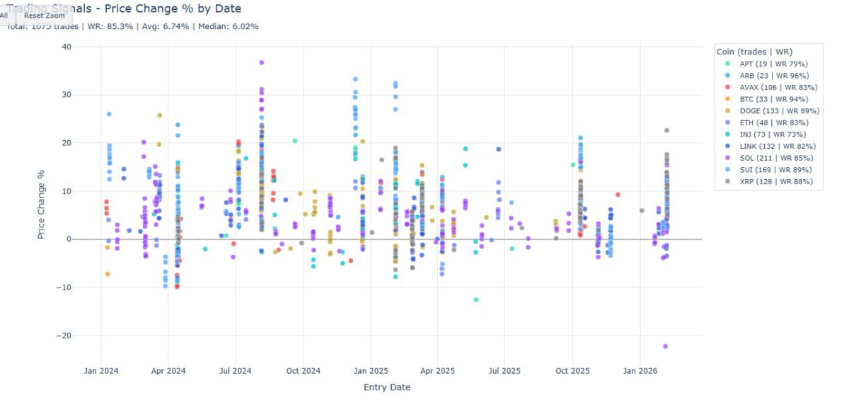Click the Jan 2024 x-axis label

(100, 370)
